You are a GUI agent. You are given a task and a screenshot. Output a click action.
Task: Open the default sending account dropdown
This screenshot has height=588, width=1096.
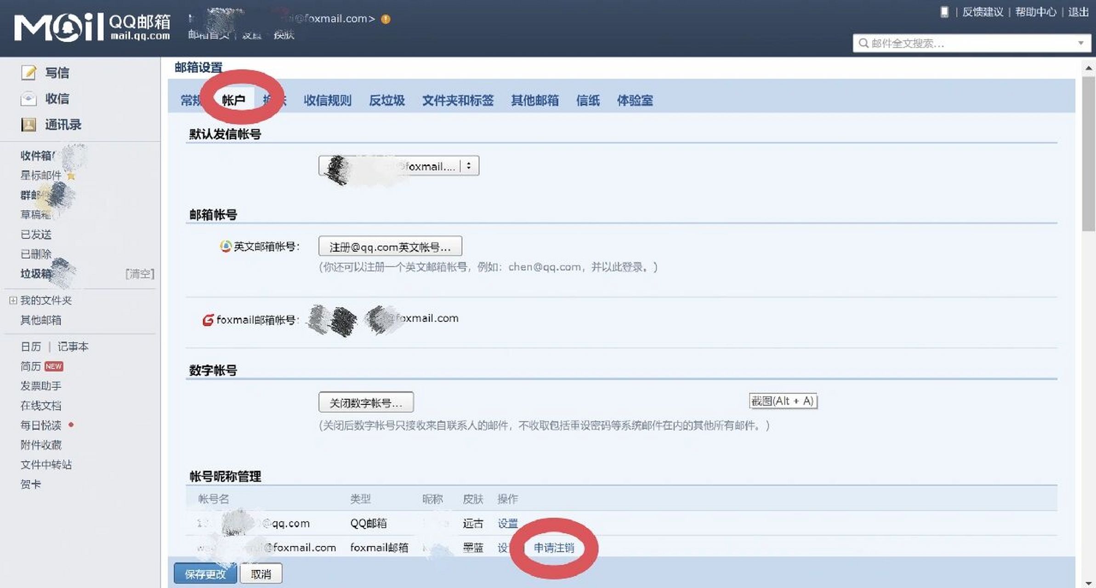click(468, 166)
